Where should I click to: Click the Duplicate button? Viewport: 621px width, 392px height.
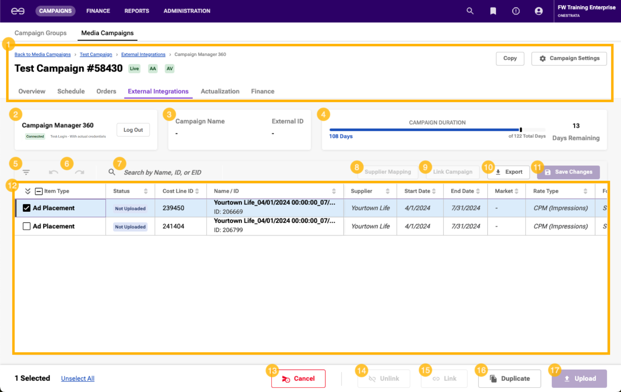pos(509,379)
